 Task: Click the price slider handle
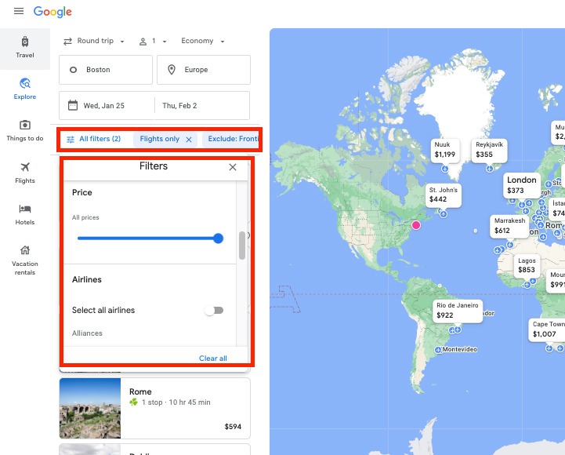tap(218, 238)
